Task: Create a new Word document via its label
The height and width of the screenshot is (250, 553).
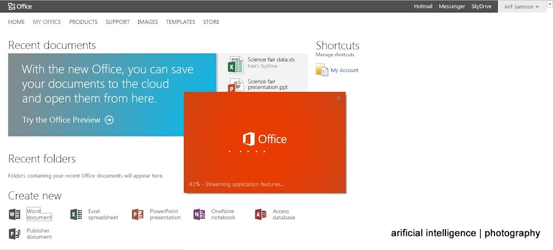Action: click(39, 214)
